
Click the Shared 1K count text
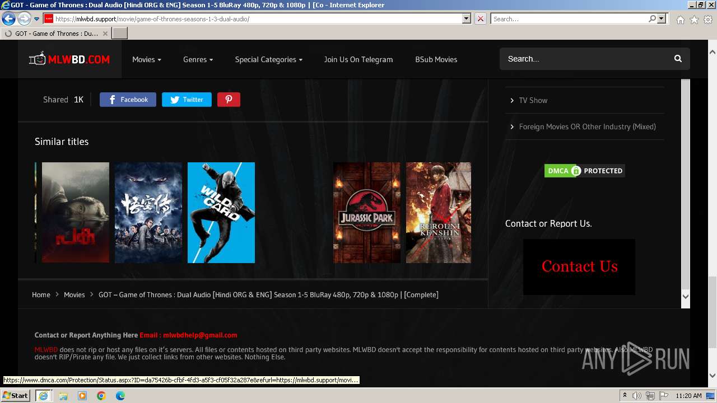pyautogui.click(x=63, y=100)
